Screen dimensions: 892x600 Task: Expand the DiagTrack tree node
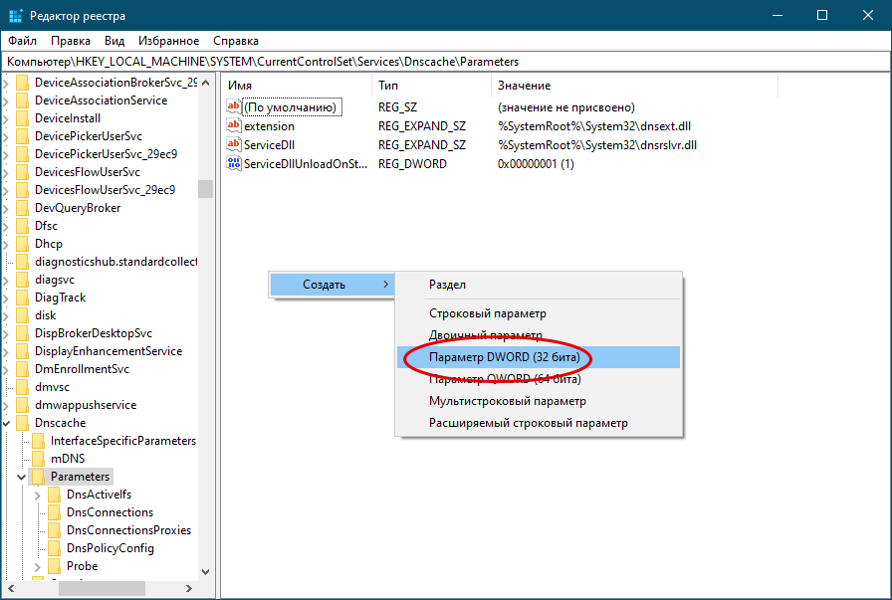click(x=6, y=298)
